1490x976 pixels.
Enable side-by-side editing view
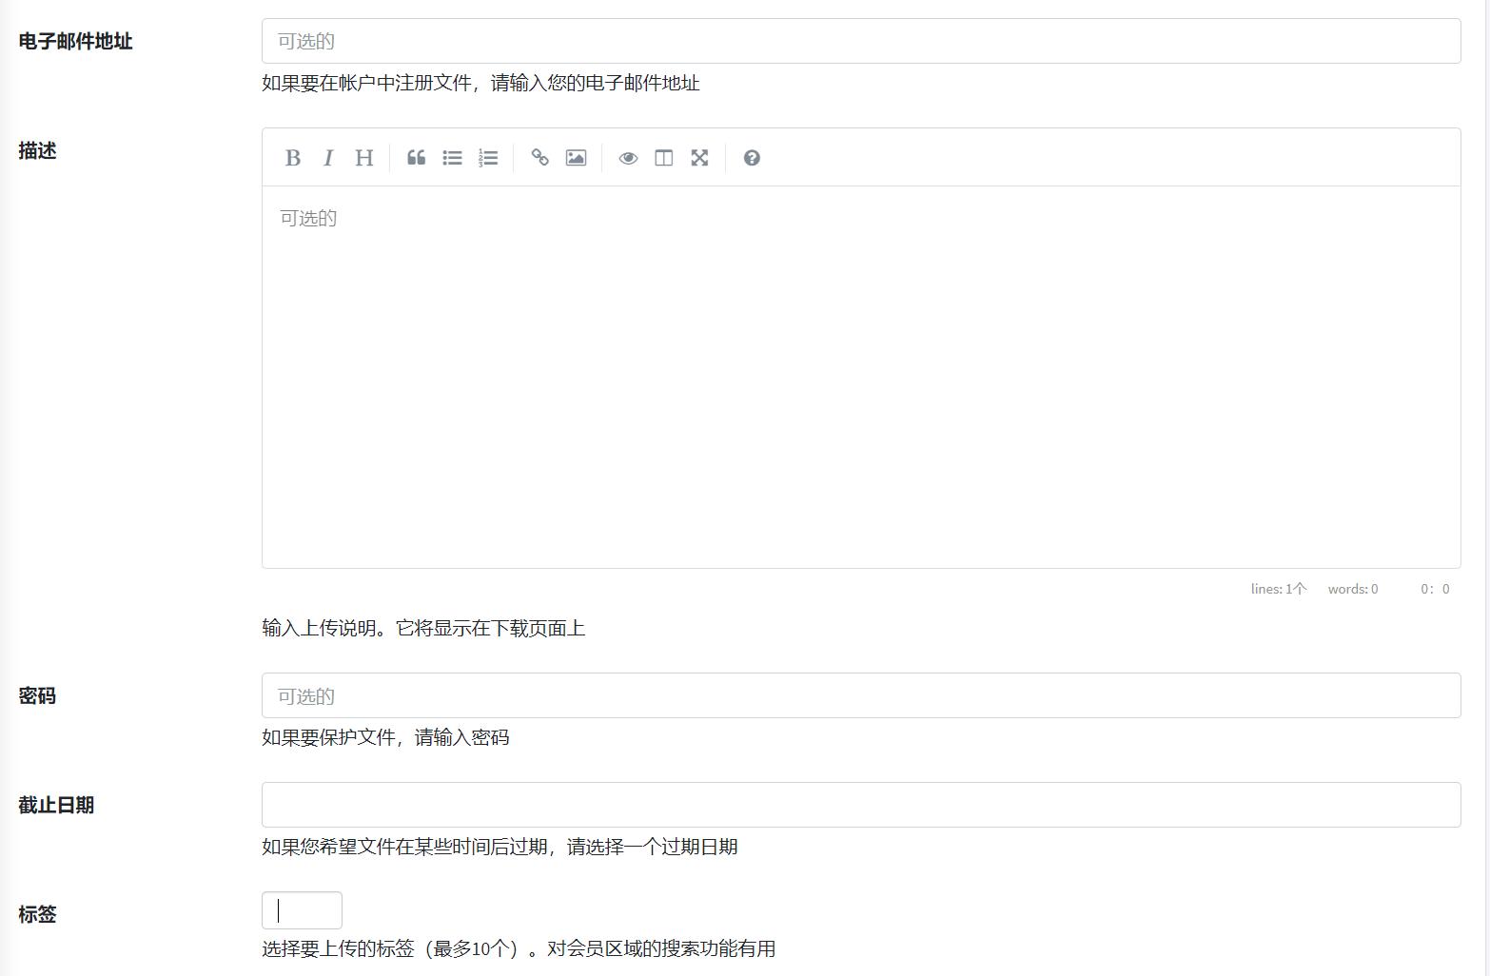tap(663, 158)
